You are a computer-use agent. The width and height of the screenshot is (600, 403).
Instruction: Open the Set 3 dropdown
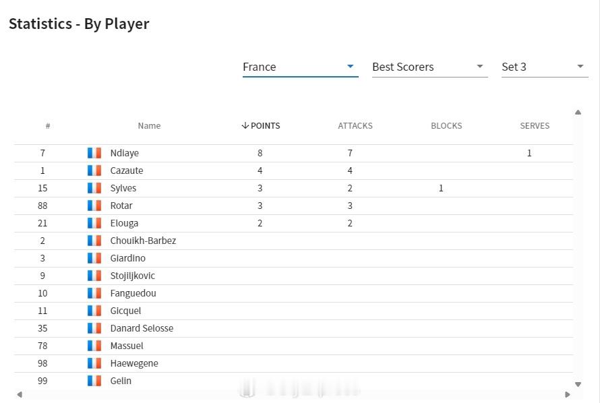(545, 67)
